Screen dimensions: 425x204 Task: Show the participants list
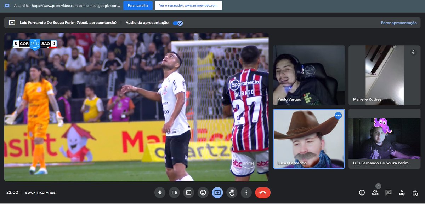(375, 192)
